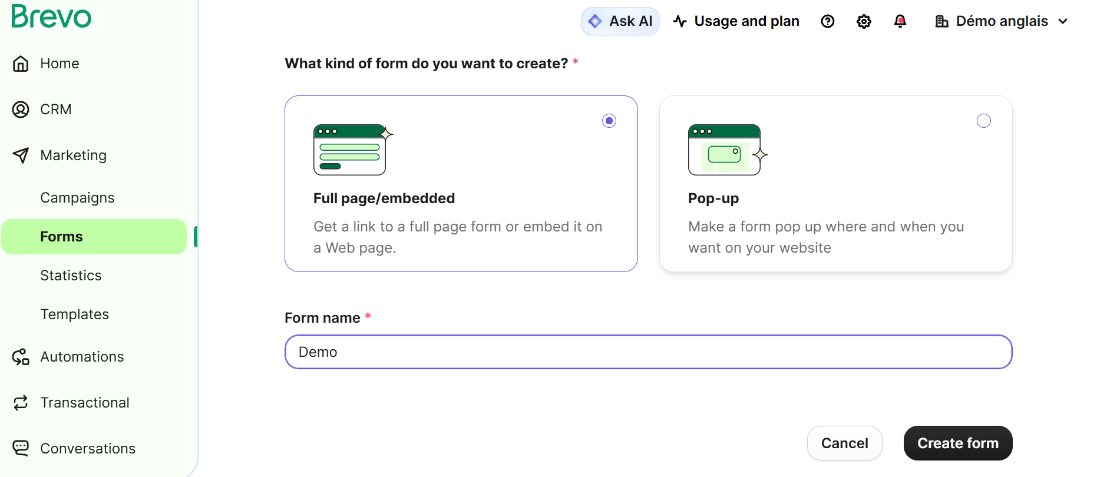
Task: Go to Statistics in the sidebar
Action: point(71,276)
